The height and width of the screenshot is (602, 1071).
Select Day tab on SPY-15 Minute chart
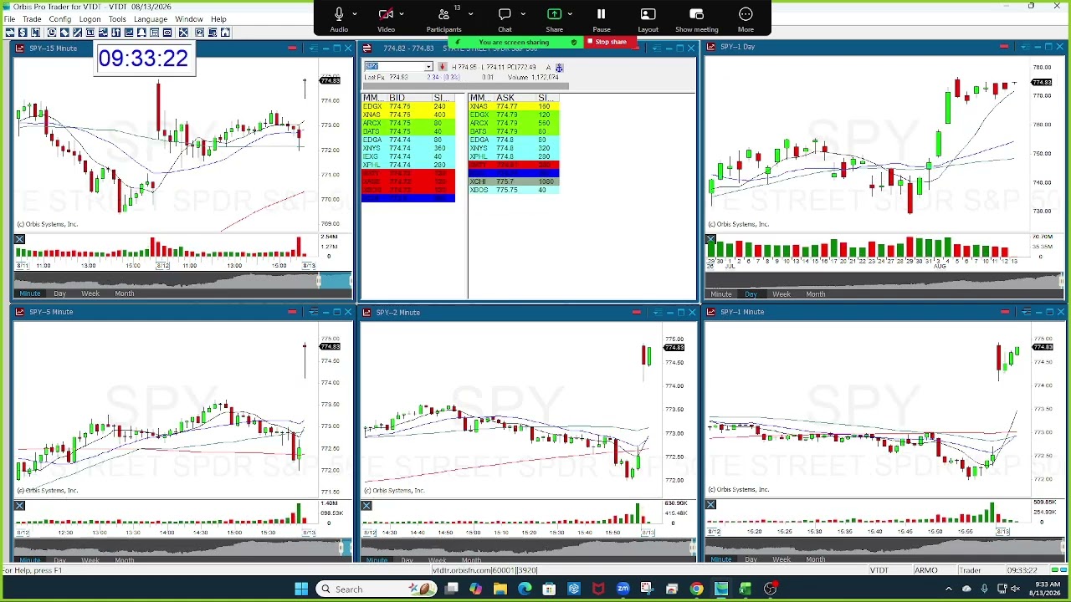pos(59,293)
